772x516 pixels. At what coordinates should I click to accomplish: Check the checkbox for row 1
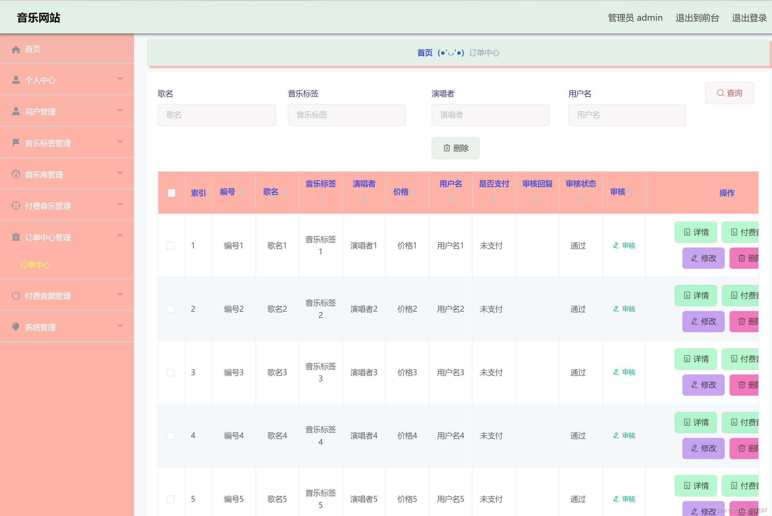171,246
